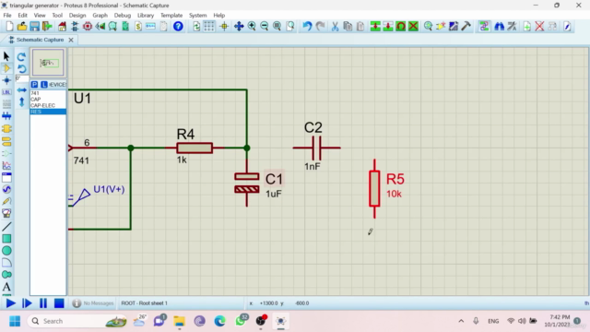
Task: Choose 2D line graphics tool
Action: pos(6,227)
